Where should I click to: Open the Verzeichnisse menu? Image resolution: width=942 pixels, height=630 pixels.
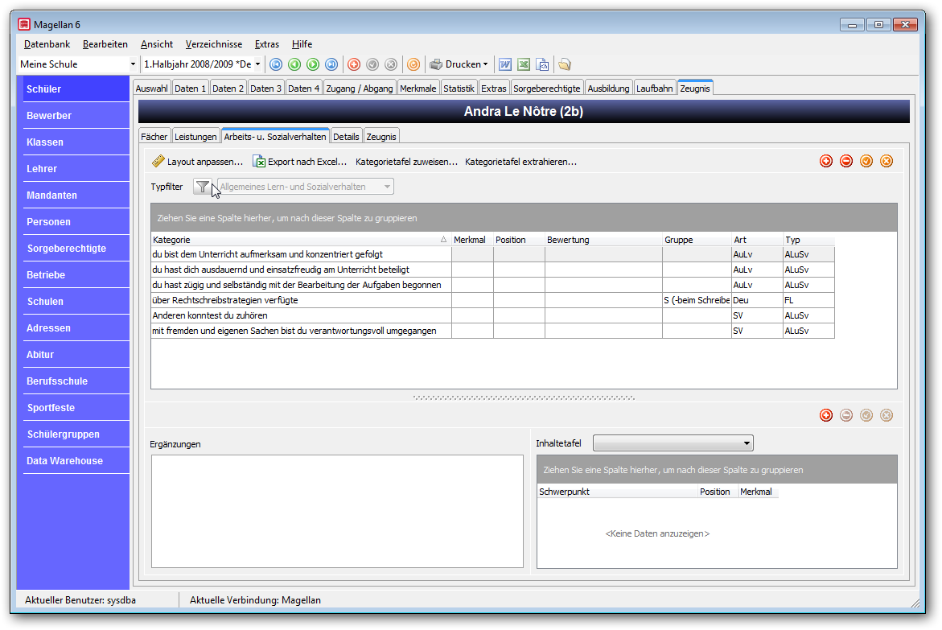(214, 44)
